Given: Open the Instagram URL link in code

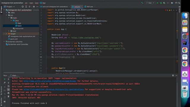Looking at the screenshot, I should [x=85, y=38].
